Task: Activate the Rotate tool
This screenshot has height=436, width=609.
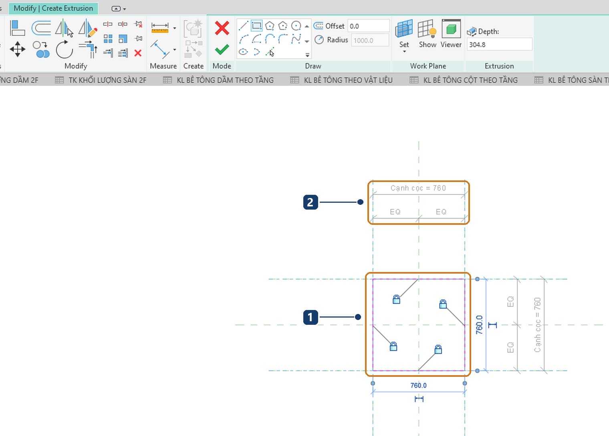Action: pyautogui.click(x=64, y=50)
